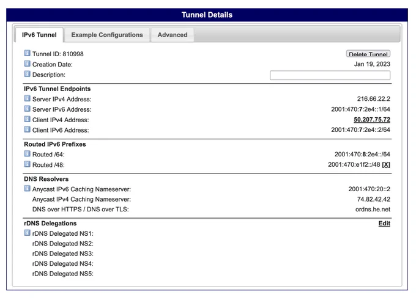Click the Routed IPv6 Prefixes heading
Viewport: 416px width, 303px height.
click(55, 144)
